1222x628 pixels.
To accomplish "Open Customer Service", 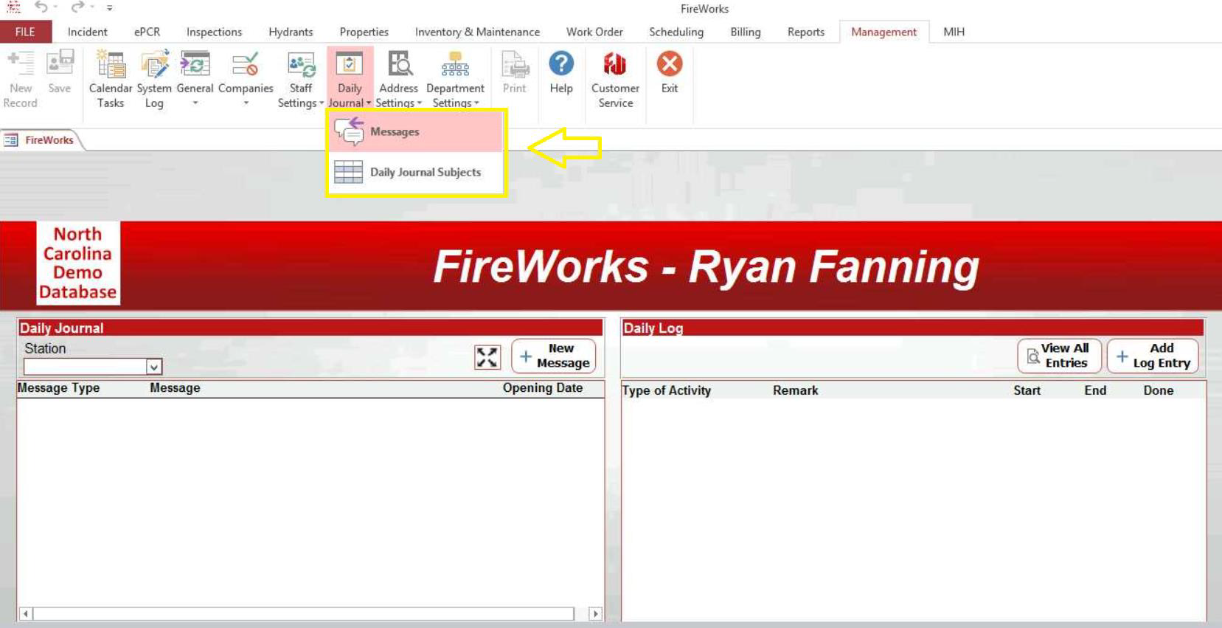I will (616, 80).
